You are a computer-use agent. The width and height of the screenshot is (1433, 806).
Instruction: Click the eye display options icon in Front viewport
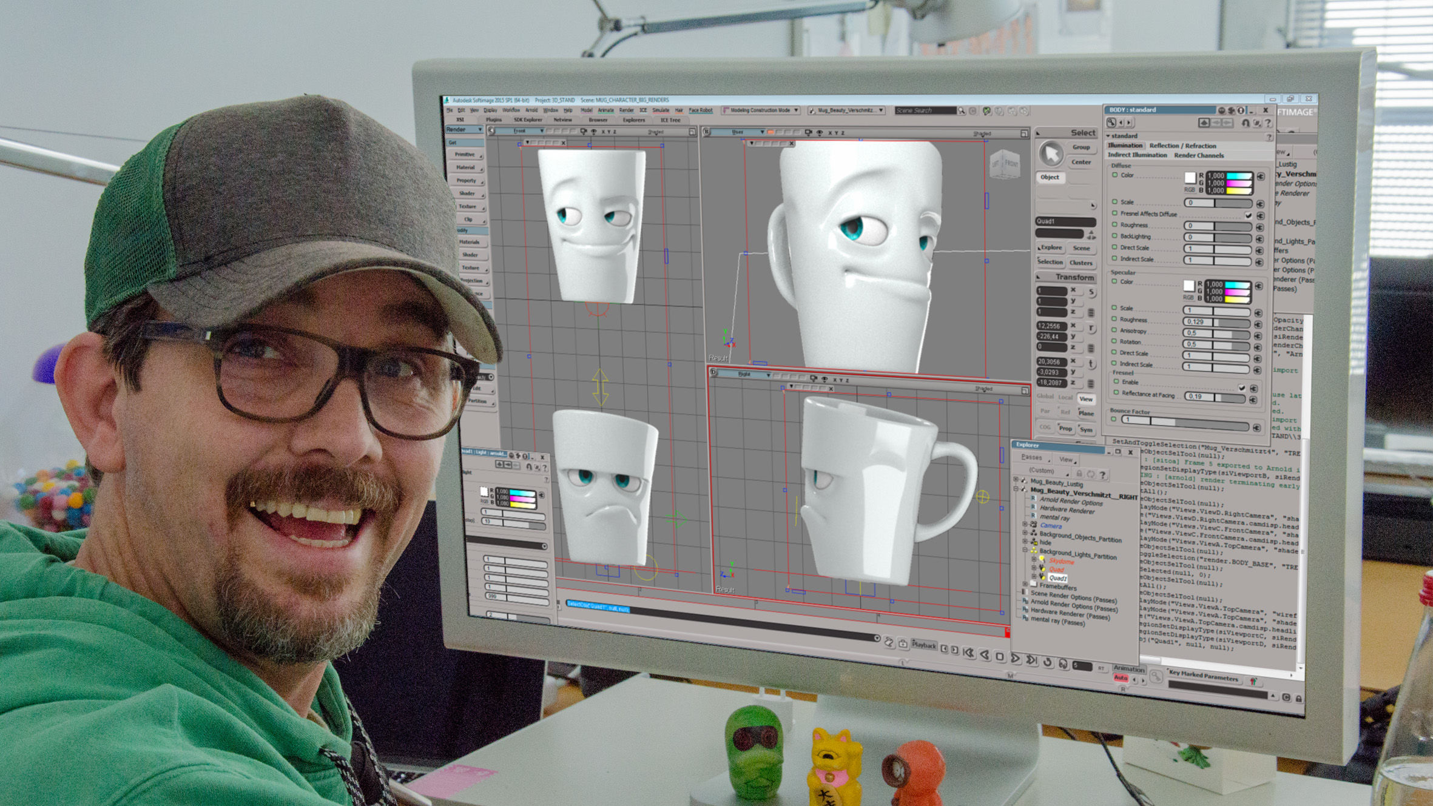pos(595,131)
